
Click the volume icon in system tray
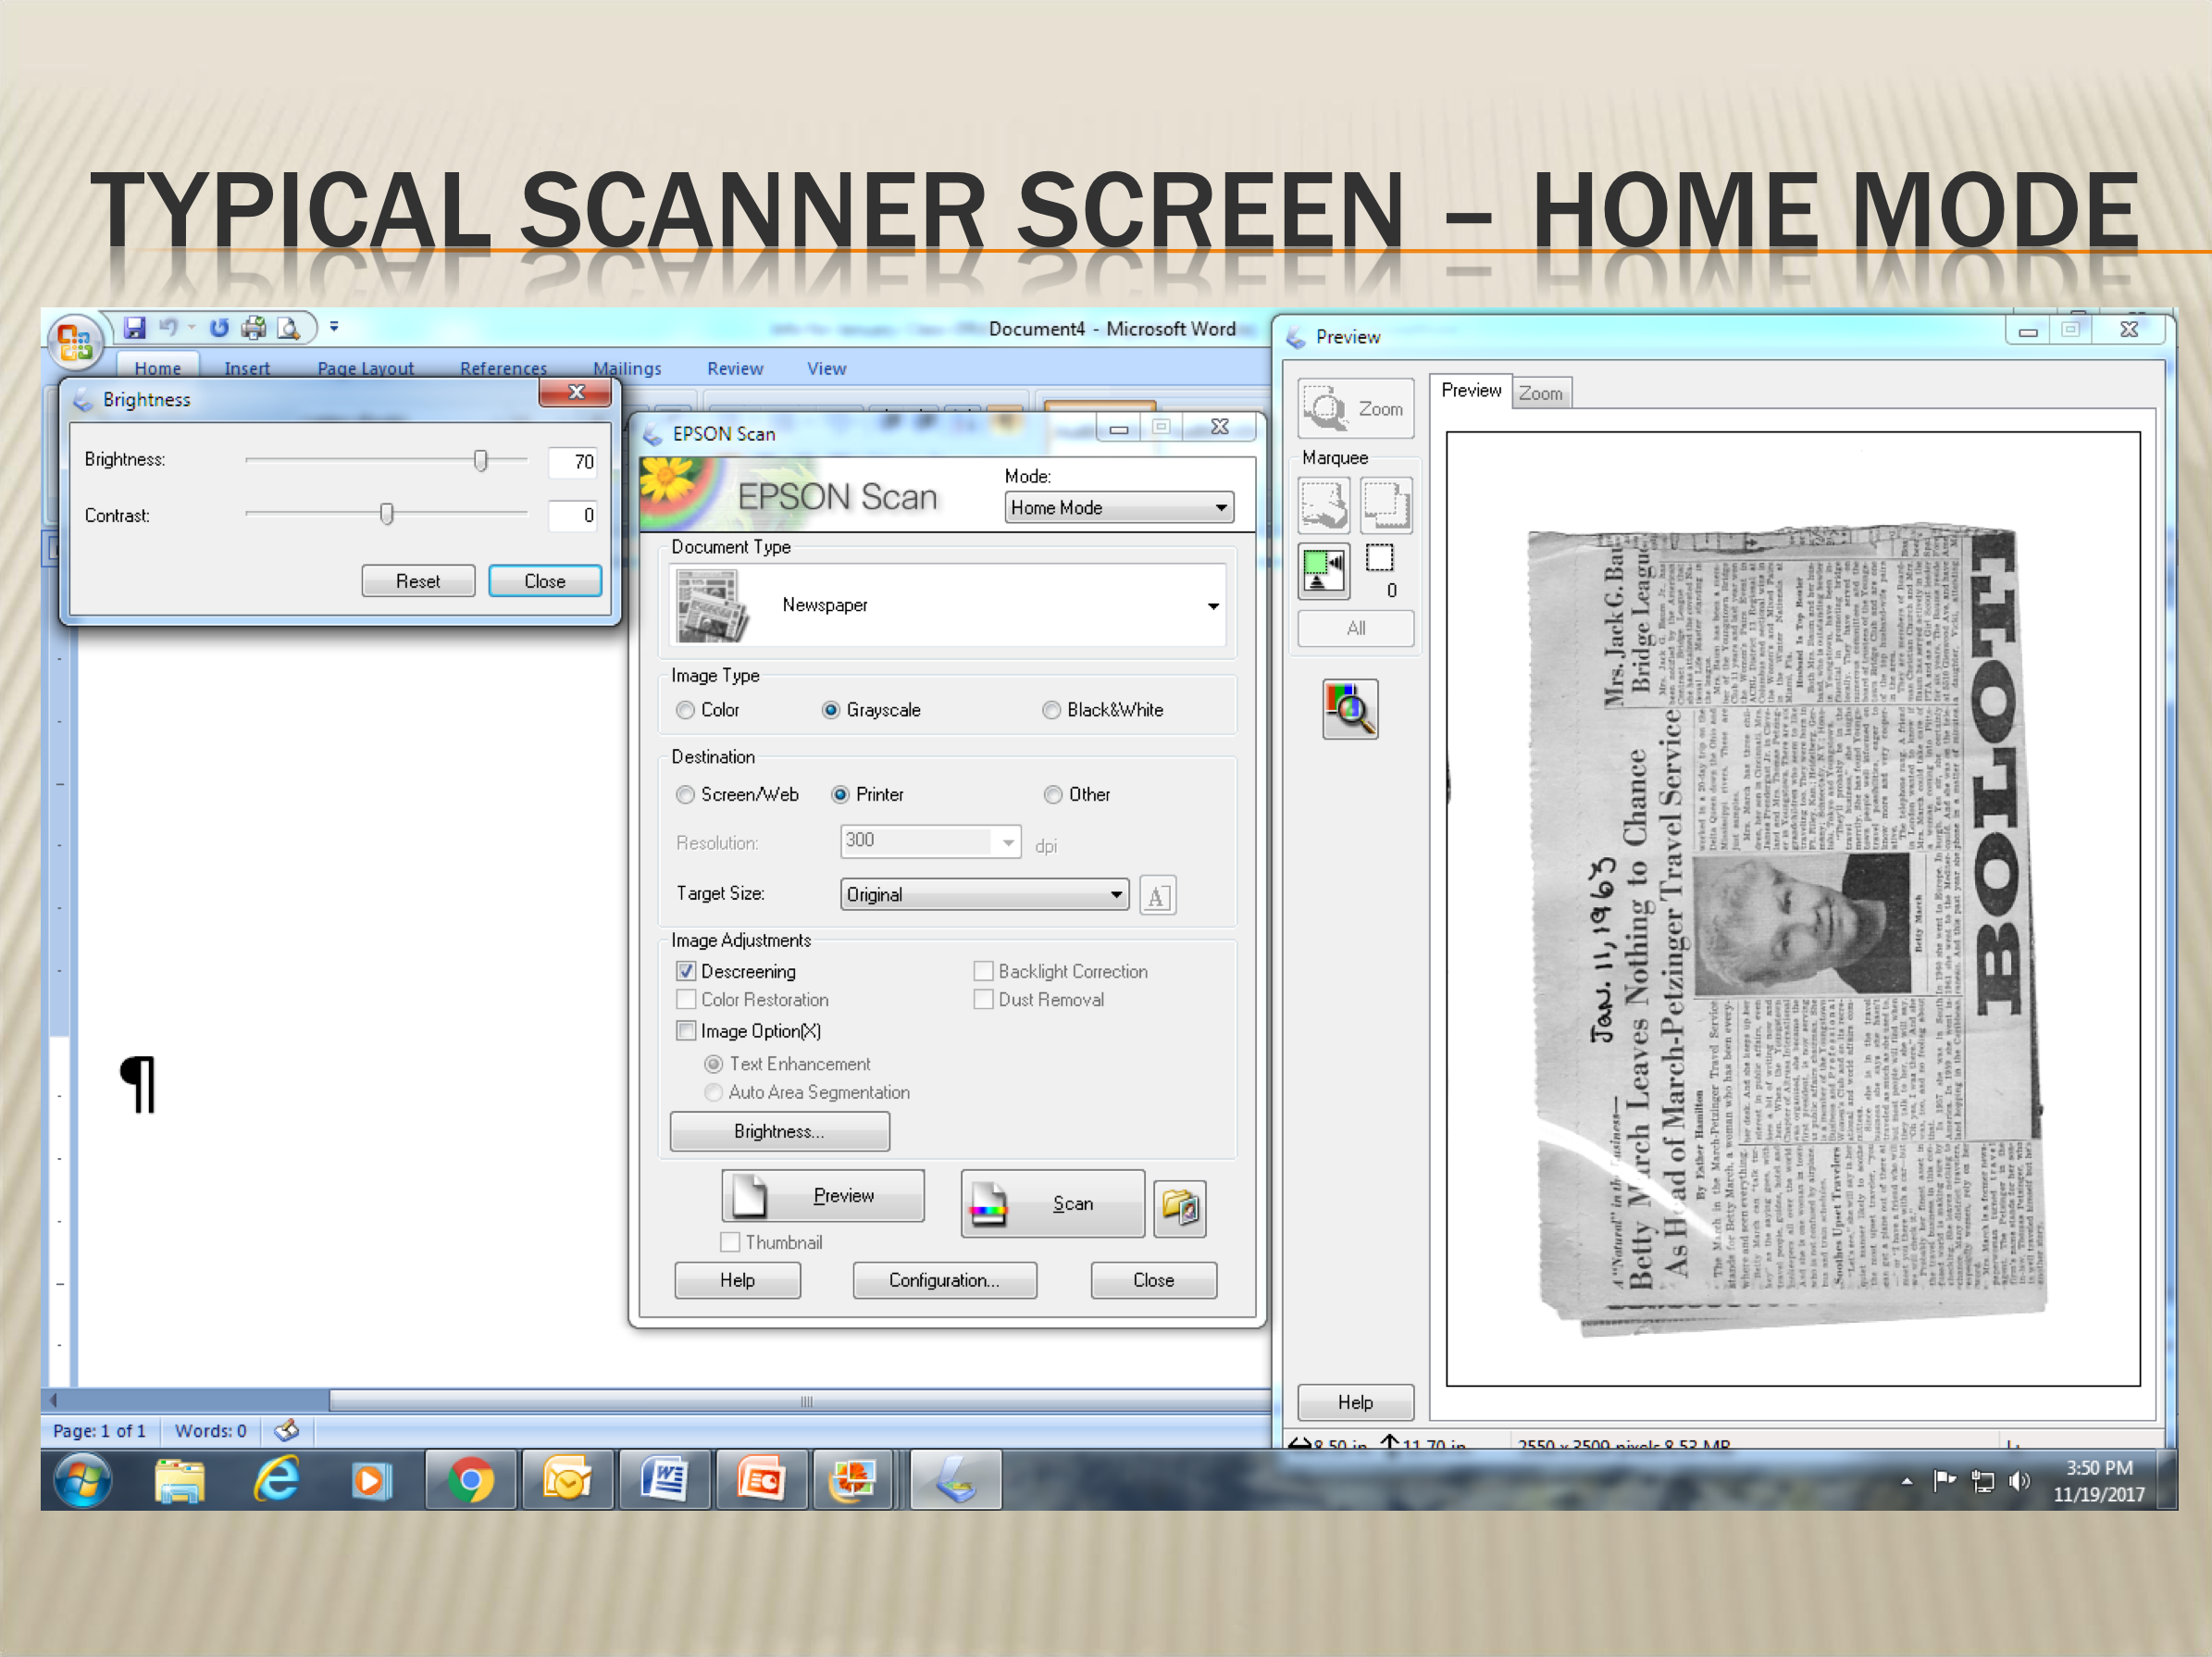2019,1481
